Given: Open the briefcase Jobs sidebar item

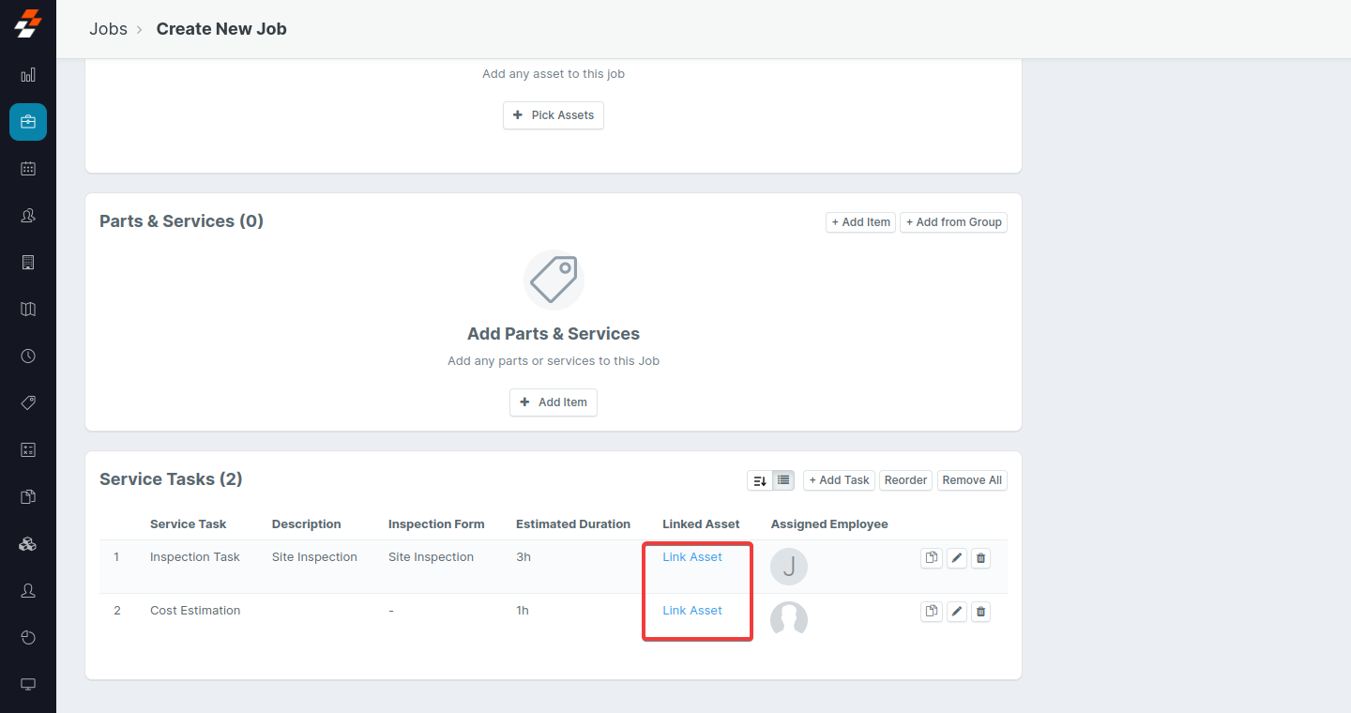Looking at the screenshot, I should coord(28,122).
